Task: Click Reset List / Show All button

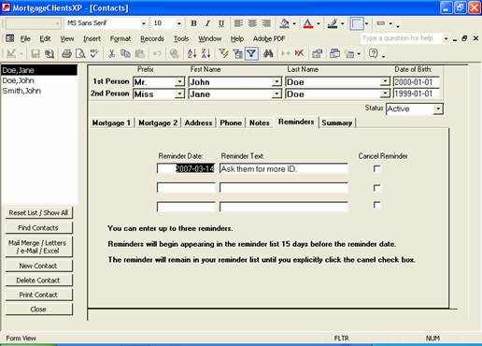Action: pos(38,213)
